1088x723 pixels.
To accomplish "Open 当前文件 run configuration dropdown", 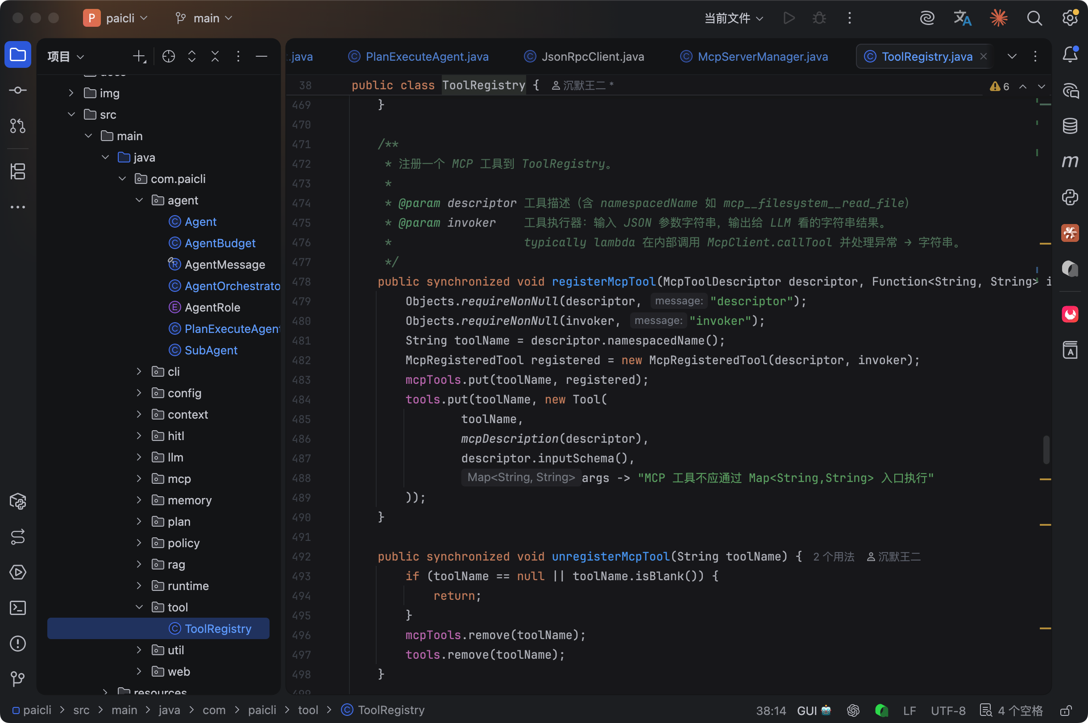I will [x=734, y=18].
